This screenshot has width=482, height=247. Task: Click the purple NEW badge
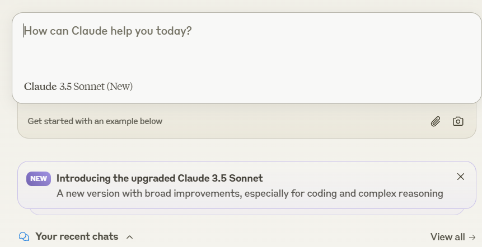[x=39, y=179]
